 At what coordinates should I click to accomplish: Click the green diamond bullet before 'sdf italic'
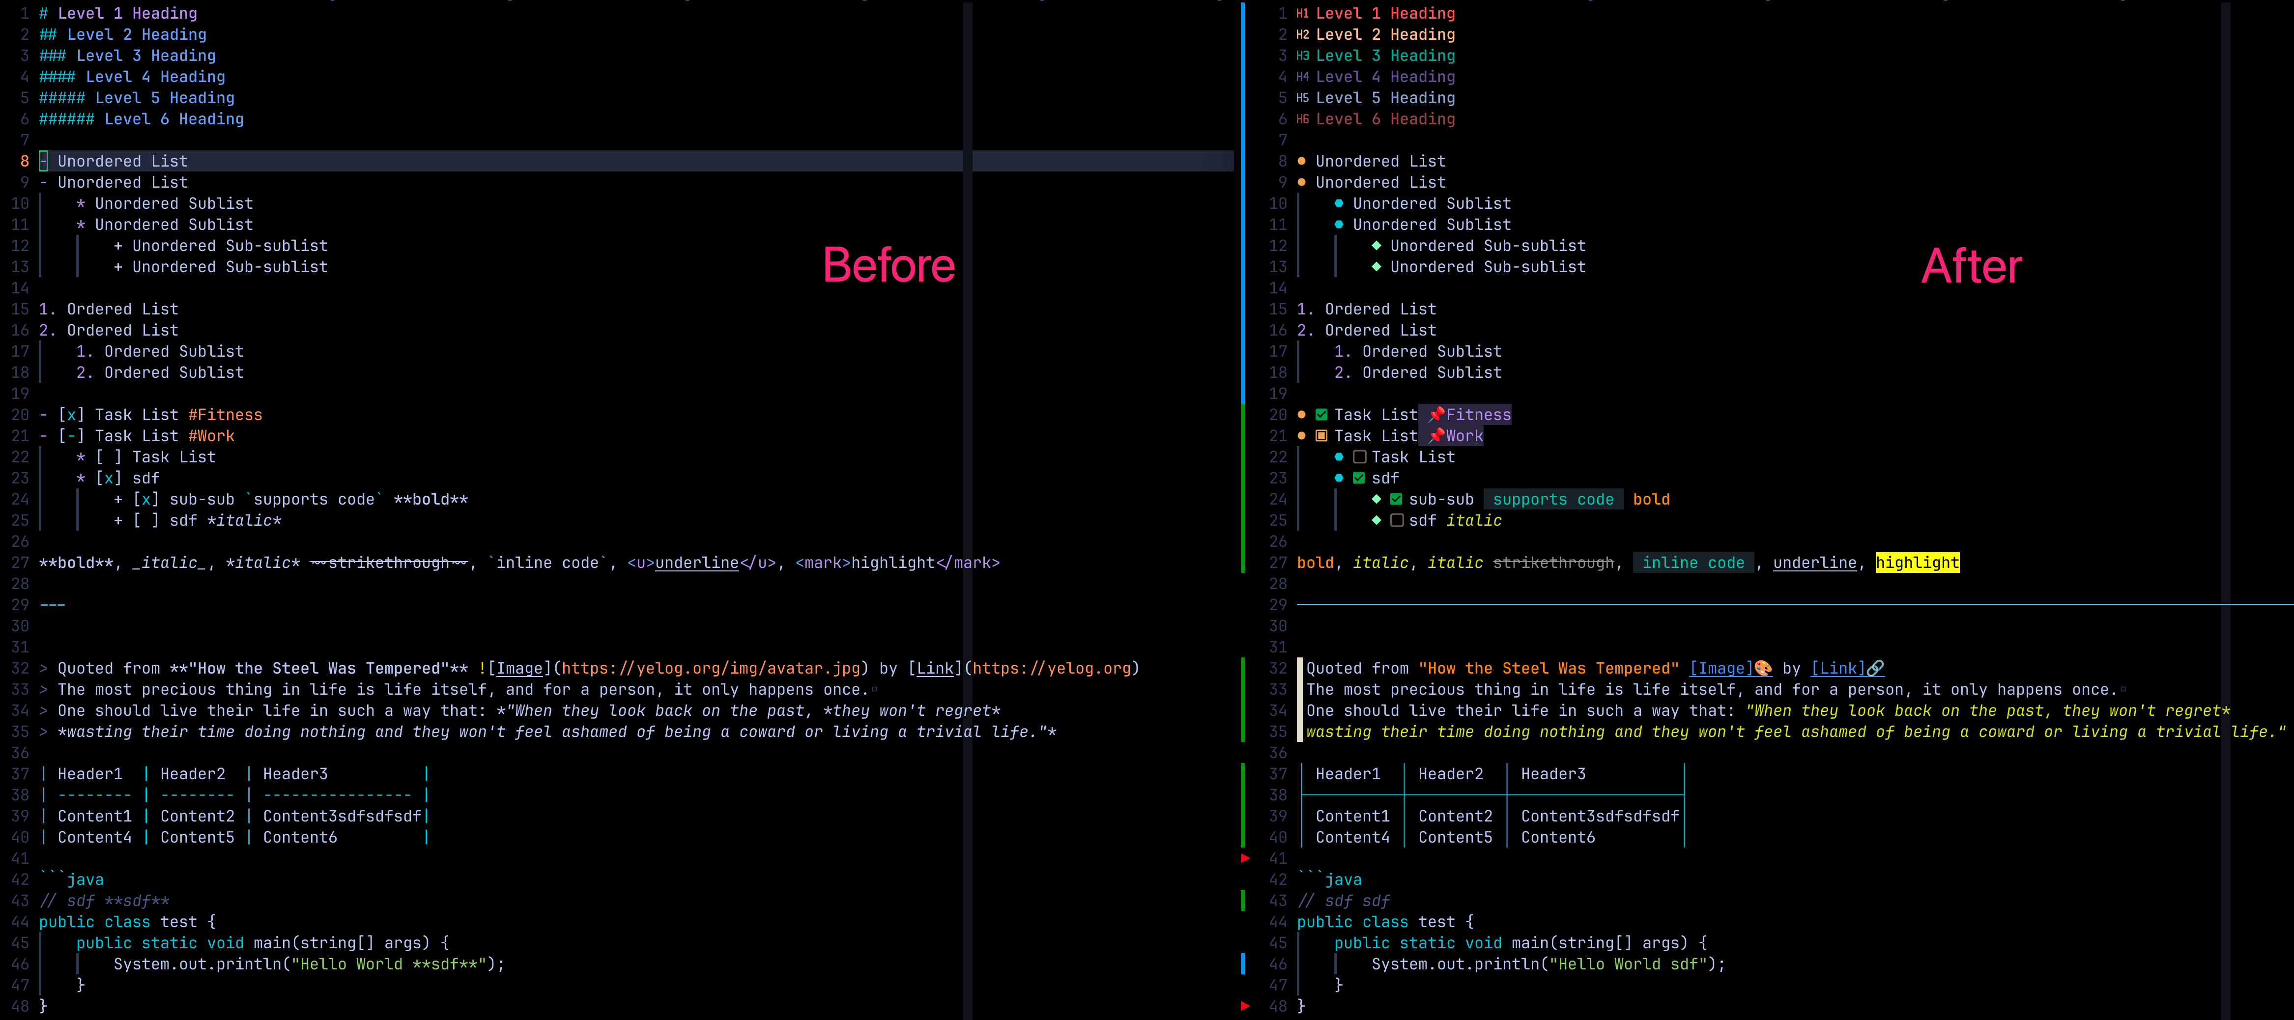click(1376, 521)
